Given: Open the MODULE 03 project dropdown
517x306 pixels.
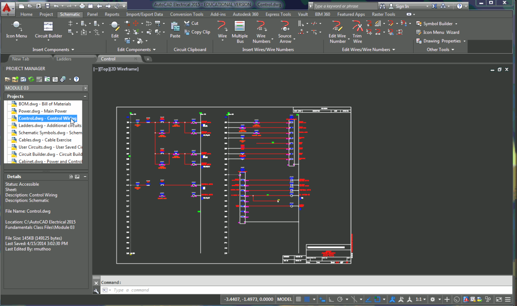Looking at the screenshot, I should (x=85, y=88).
